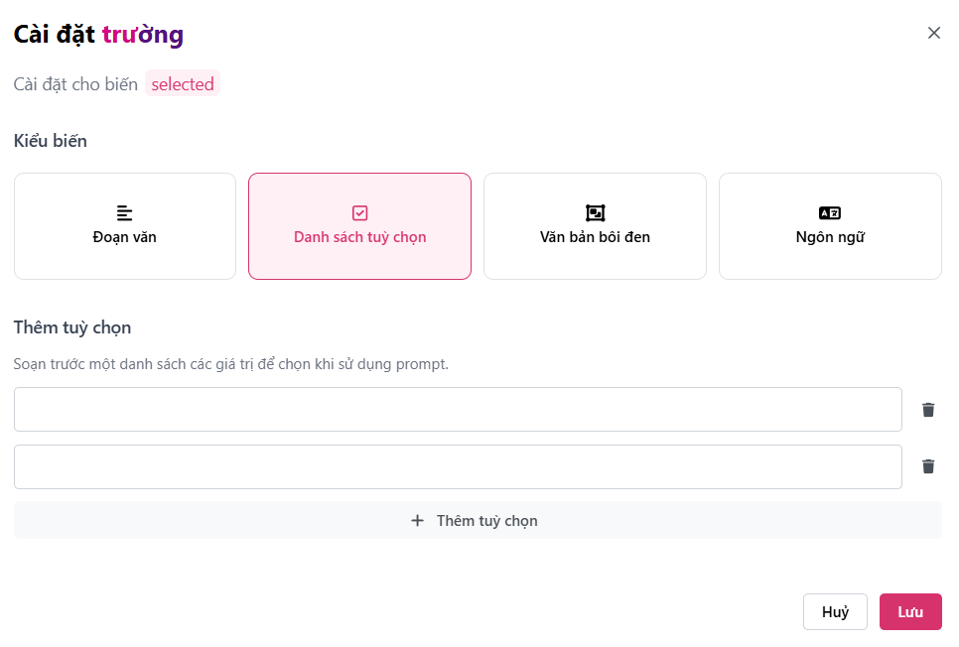
Task: Click the paragraph icon above Đoạn văn
Action: [124, 212]
